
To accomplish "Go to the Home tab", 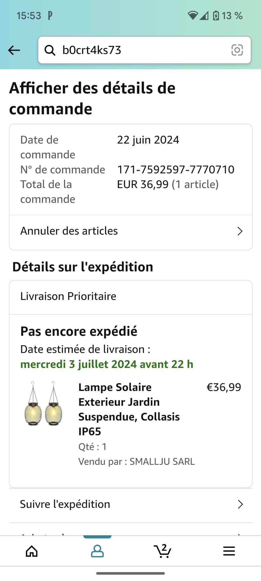I will pyautogui.click(x=32, y=551).
